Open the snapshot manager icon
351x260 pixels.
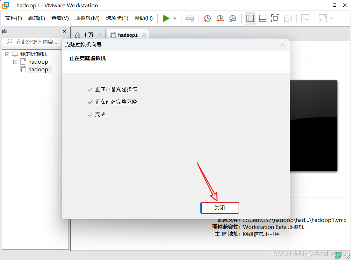tap(233, 19)
